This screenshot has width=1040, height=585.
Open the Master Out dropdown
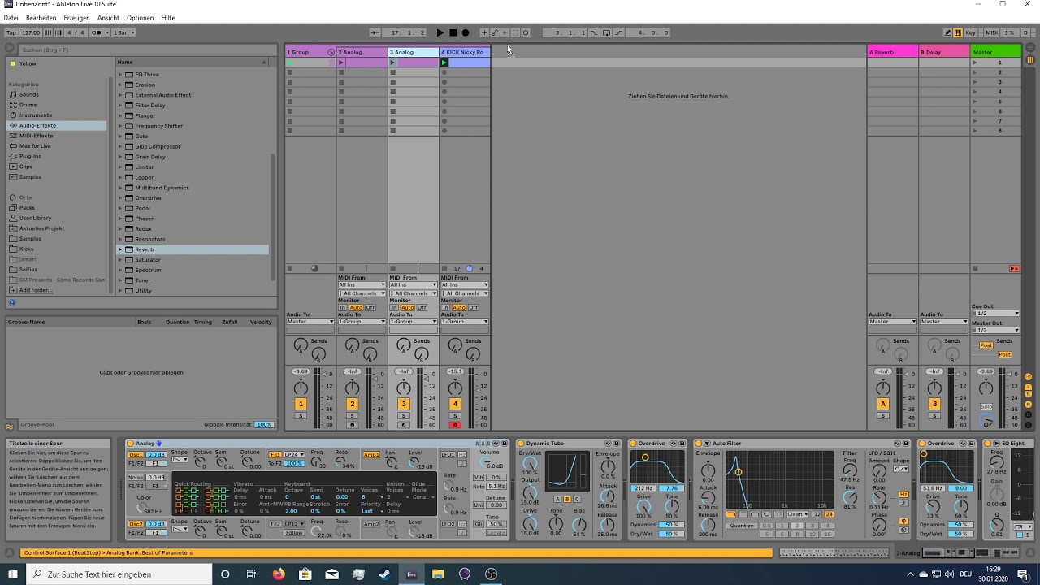click(x=995, y=330)
